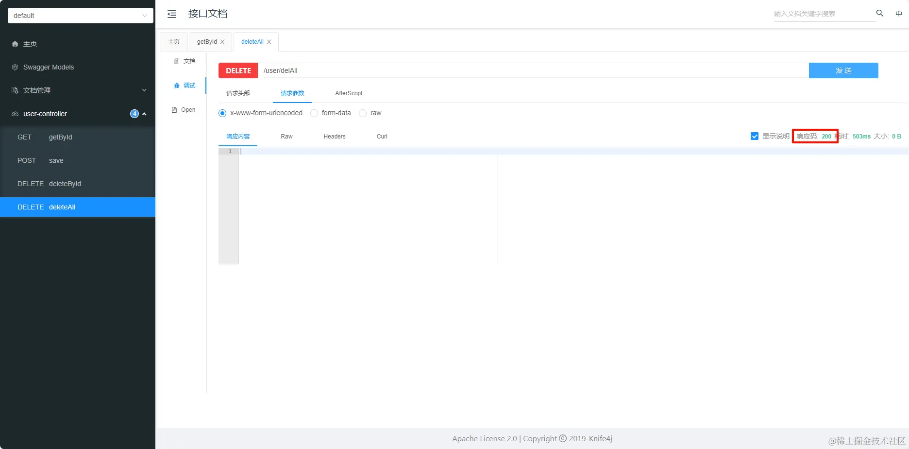
Task: Show the Raw response tab
Action: pyautogui.click(x=286, y=137)
